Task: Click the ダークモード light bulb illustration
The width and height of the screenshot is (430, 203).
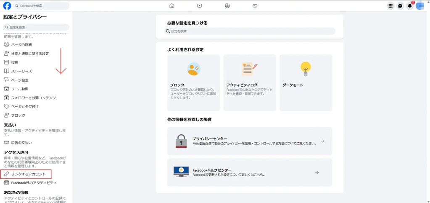Action: tap(306, 69)
